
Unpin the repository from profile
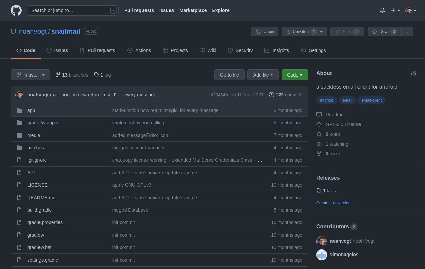coord(265,32)
